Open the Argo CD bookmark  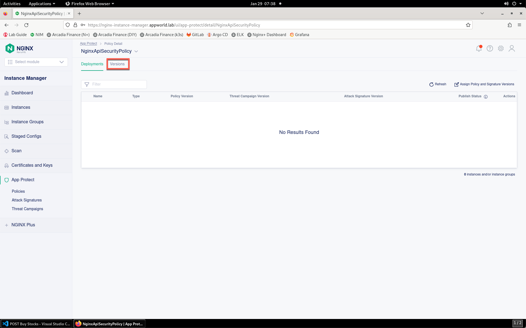[x=218, y=35]
